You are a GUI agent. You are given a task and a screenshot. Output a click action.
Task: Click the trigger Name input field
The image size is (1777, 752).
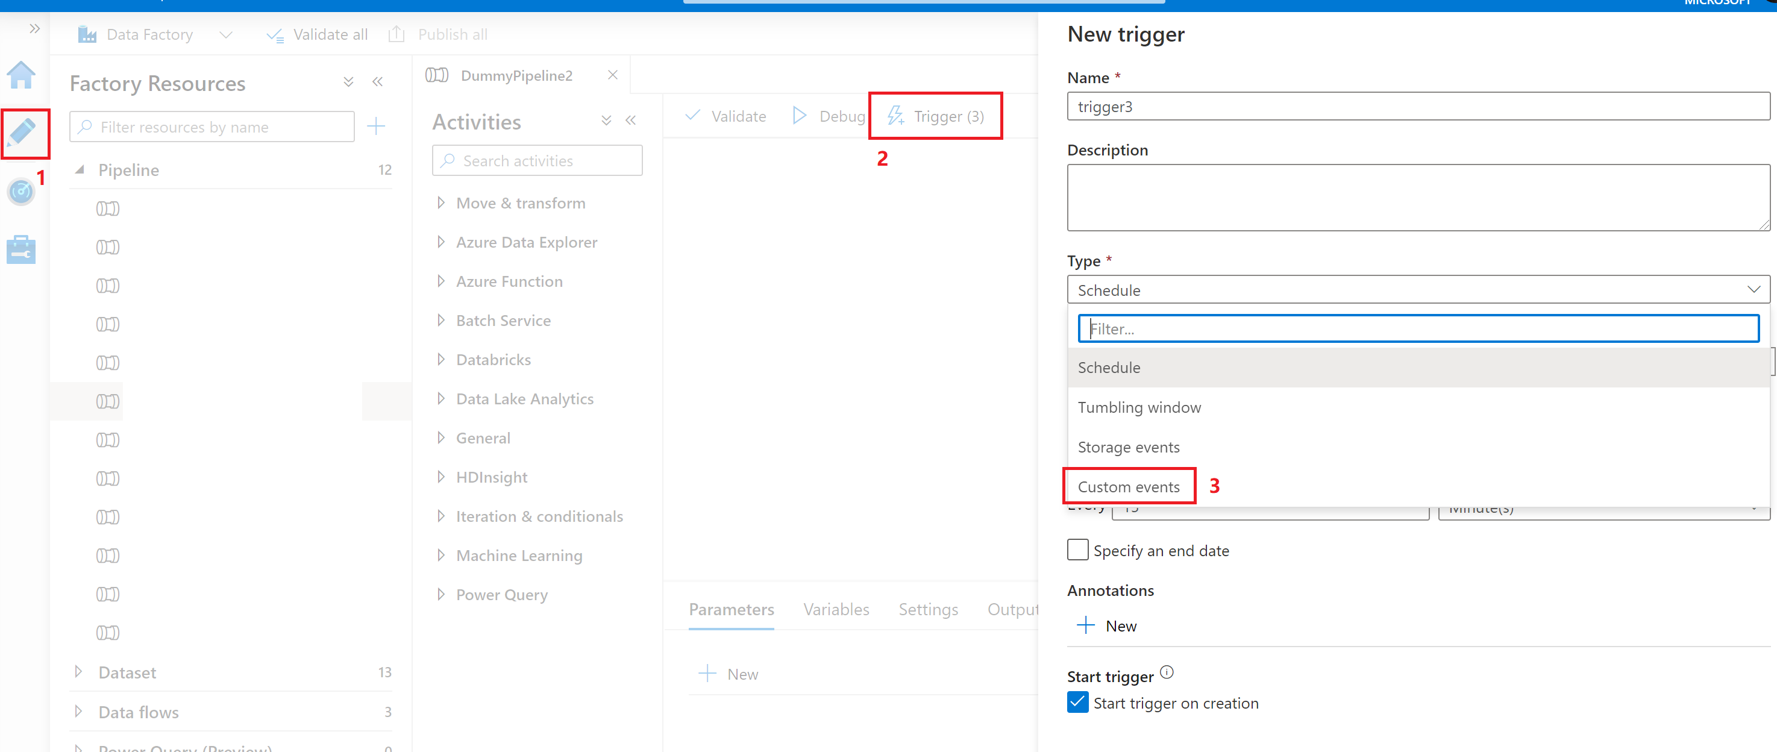(1417, 108)
